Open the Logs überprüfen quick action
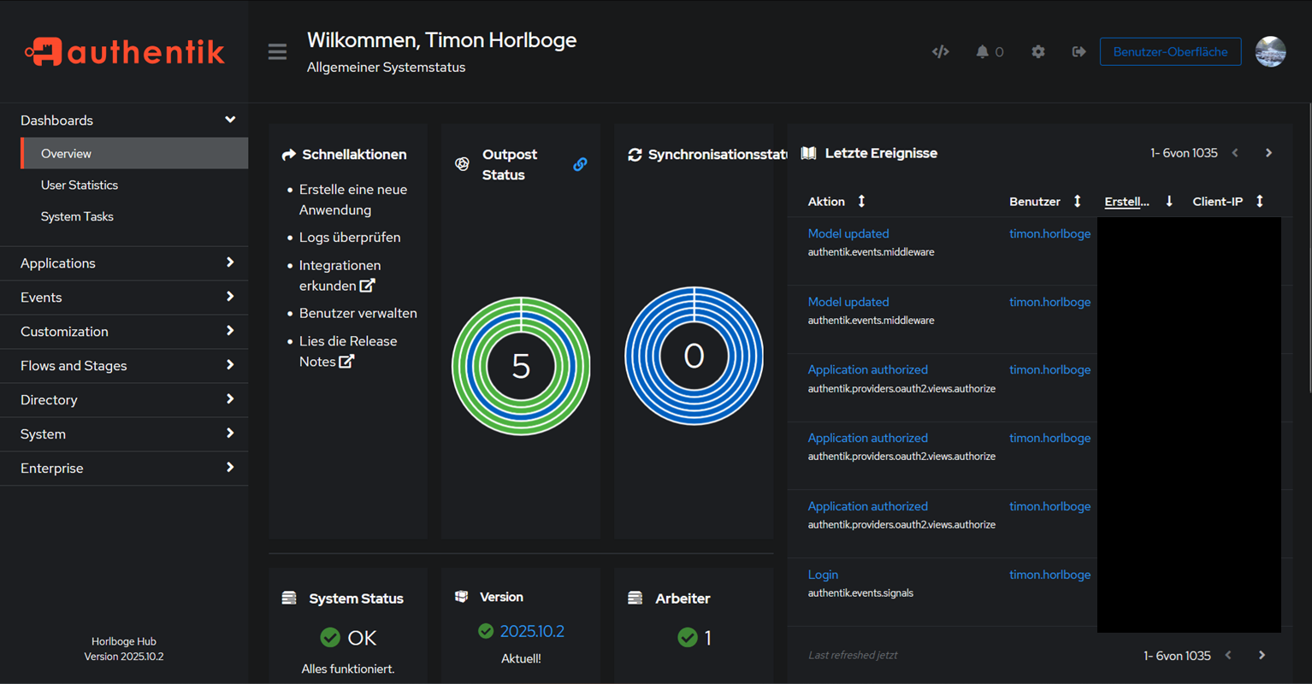The image size is (1312, 684). [x=350, y=238]
